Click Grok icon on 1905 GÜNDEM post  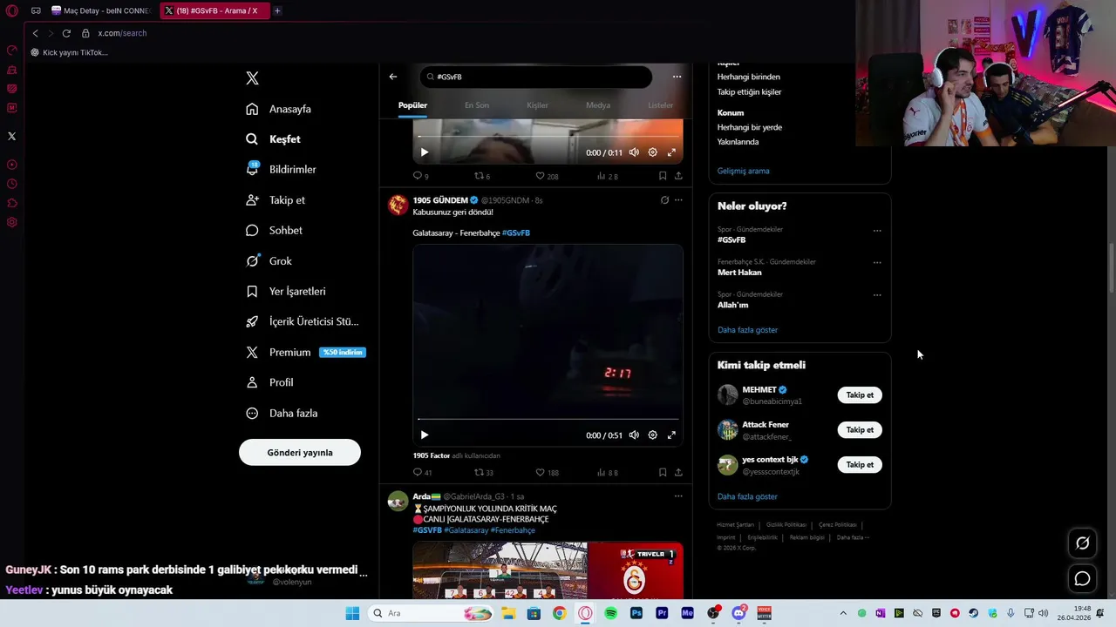(664, 200)
